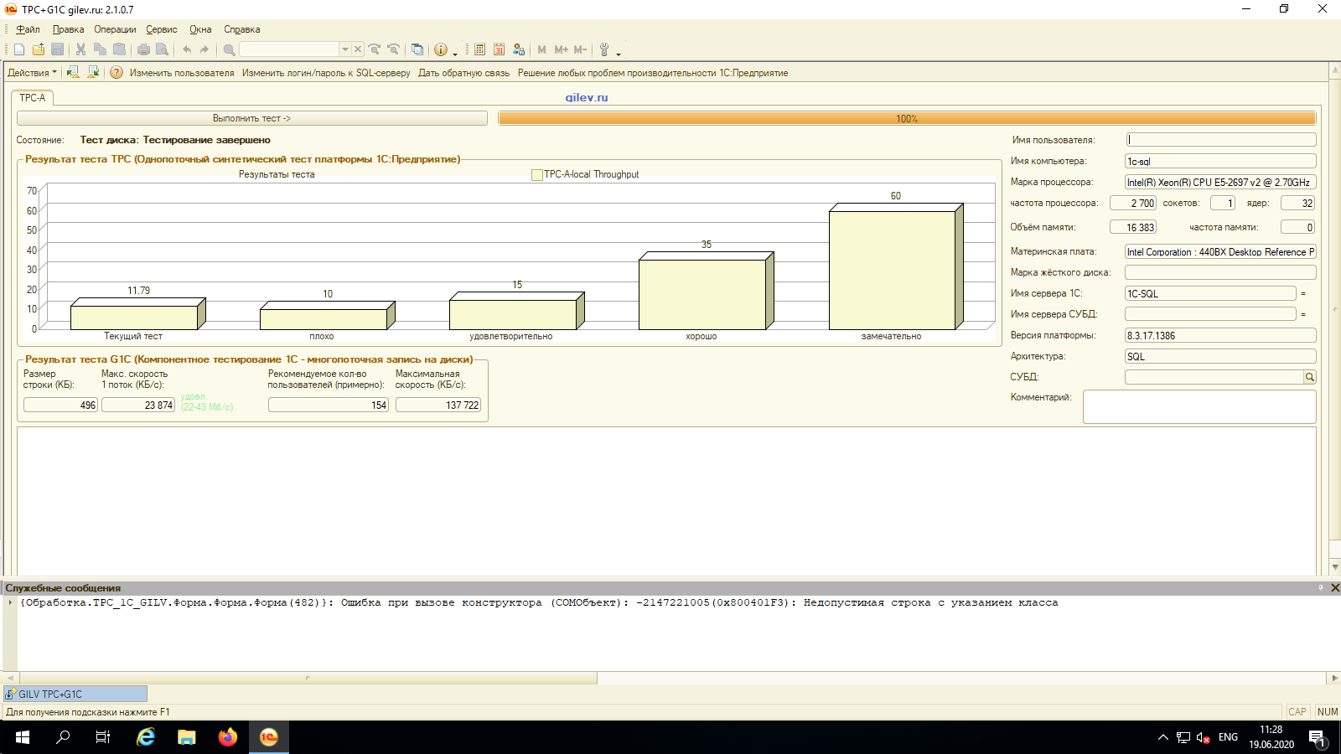Toggle the TPC-A-local Throughput legend checkbox
1341x754 pixels.
(537, 174)
